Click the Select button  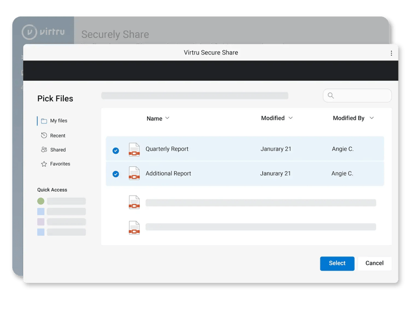click(337, 263)
